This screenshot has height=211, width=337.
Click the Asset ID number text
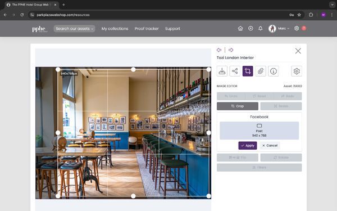pyautogui.click(x=293, y=86)
